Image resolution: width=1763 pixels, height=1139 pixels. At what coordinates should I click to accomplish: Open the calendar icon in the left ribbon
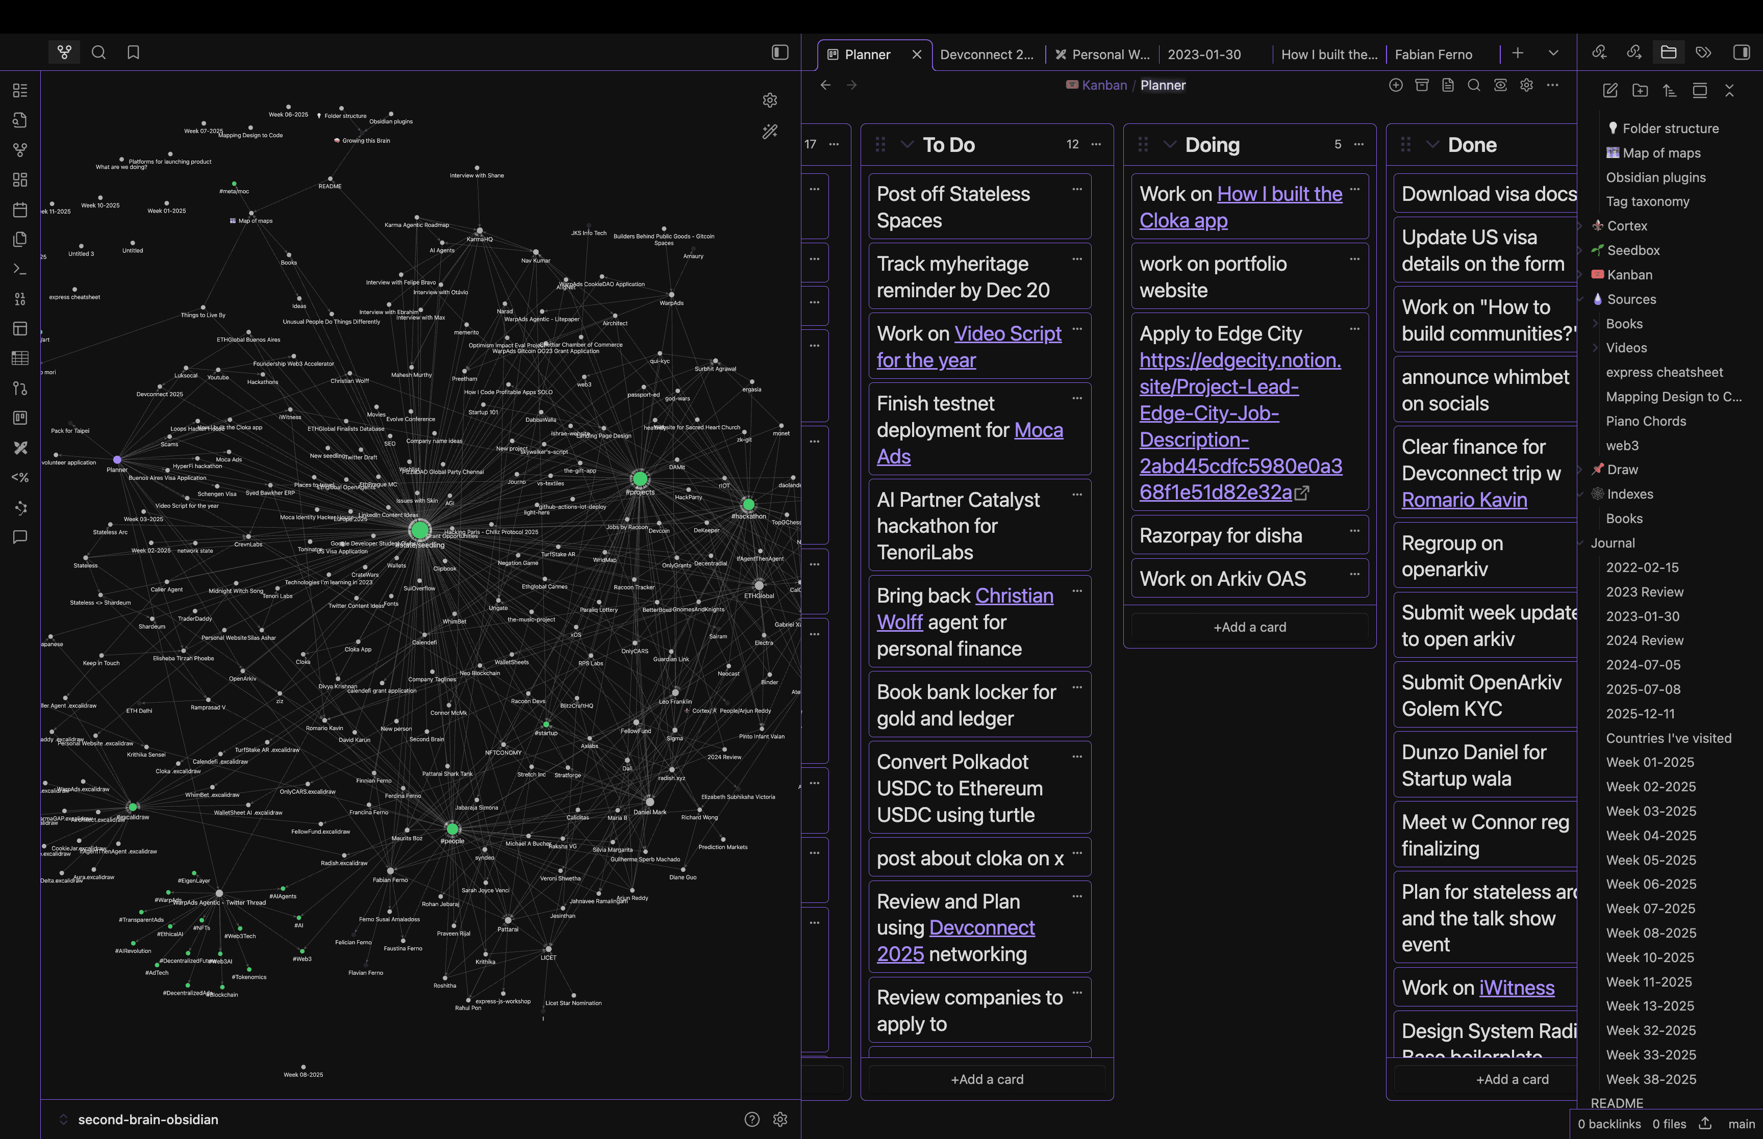[x=20, y=210]
